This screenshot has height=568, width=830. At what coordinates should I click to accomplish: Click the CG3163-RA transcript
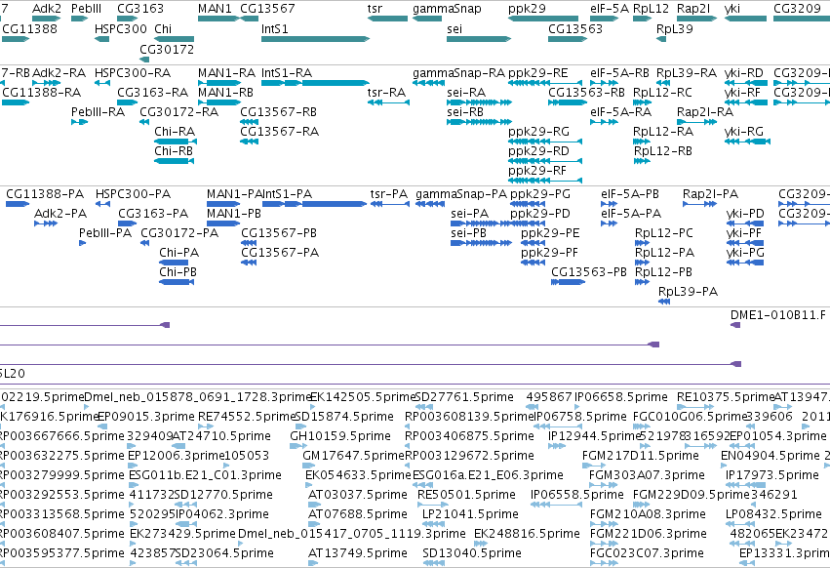coord(127,102)
